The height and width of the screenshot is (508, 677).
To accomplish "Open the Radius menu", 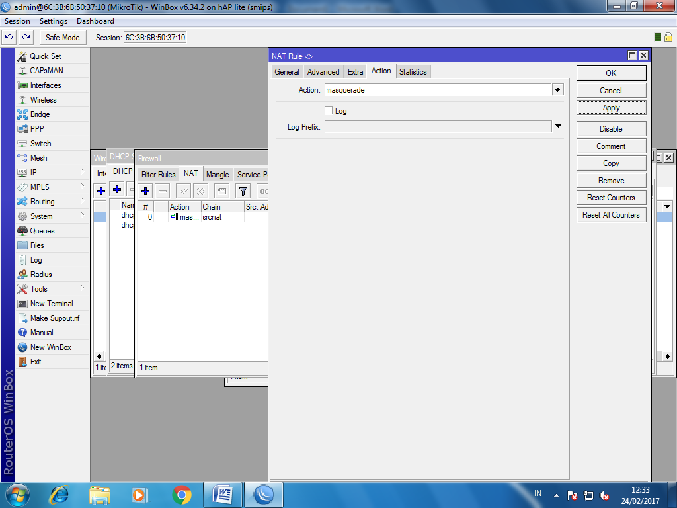I will point(52,275).
